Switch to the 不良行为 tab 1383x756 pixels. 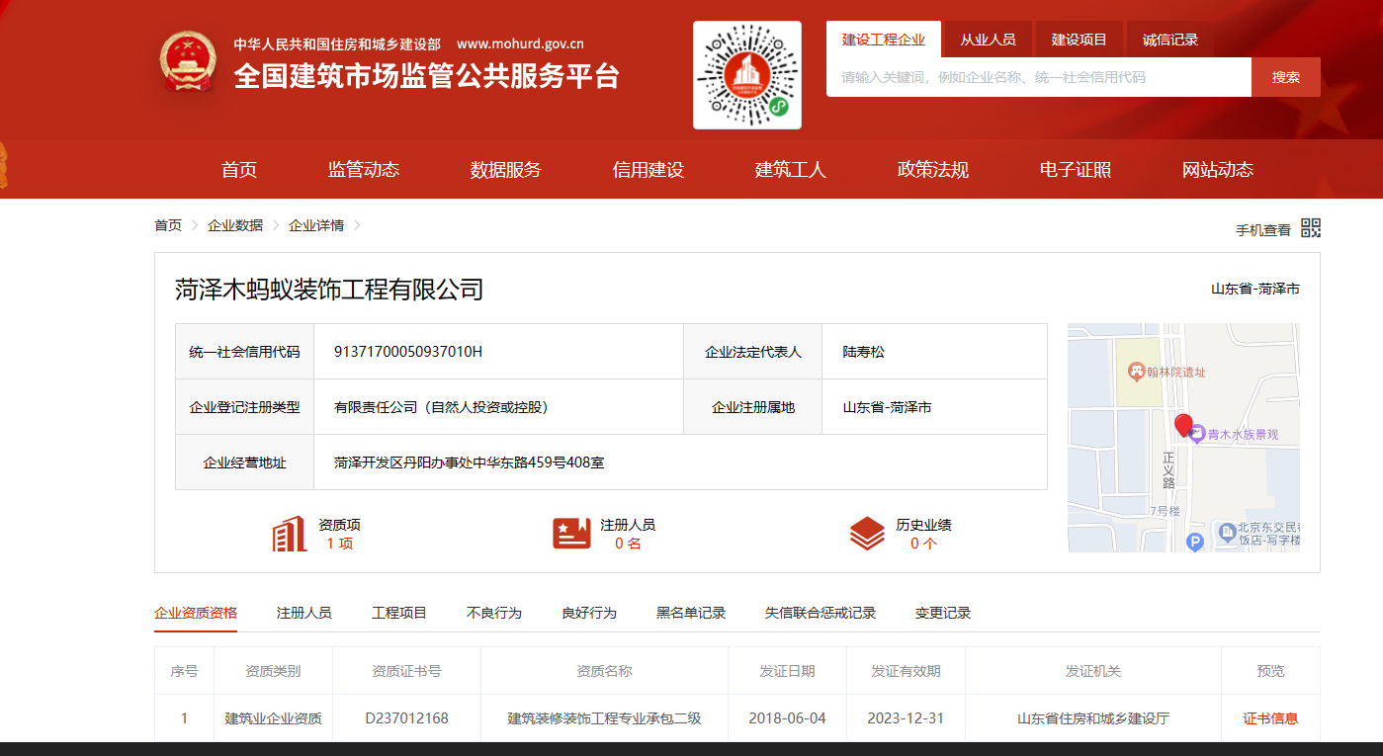coord(494,613)
